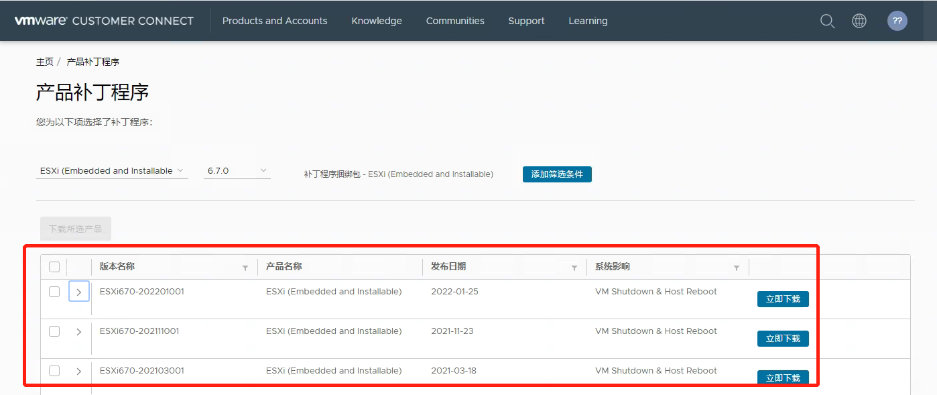Screen dimensions: 937x395
Task: Check the ESXi670-202103001 row checkbox
Action: 54,371
